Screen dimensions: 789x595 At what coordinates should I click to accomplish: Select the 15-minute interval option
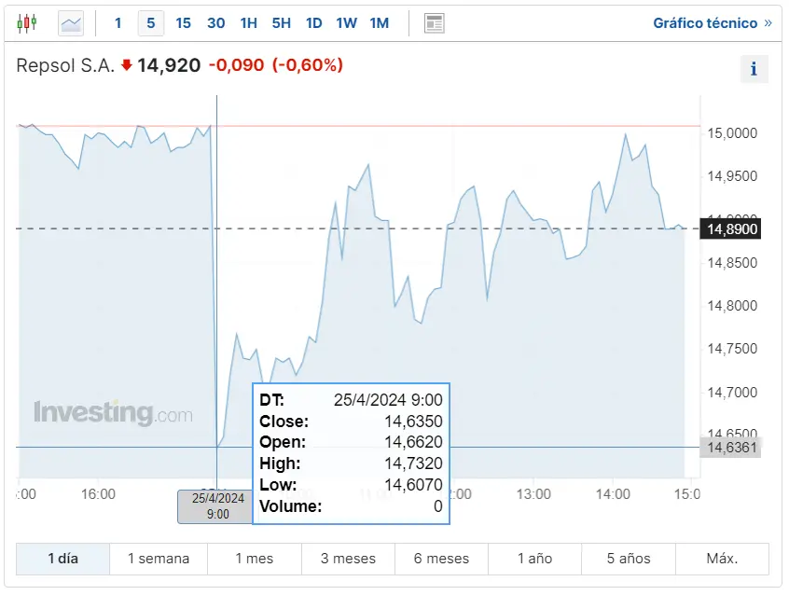pos(183,22)
